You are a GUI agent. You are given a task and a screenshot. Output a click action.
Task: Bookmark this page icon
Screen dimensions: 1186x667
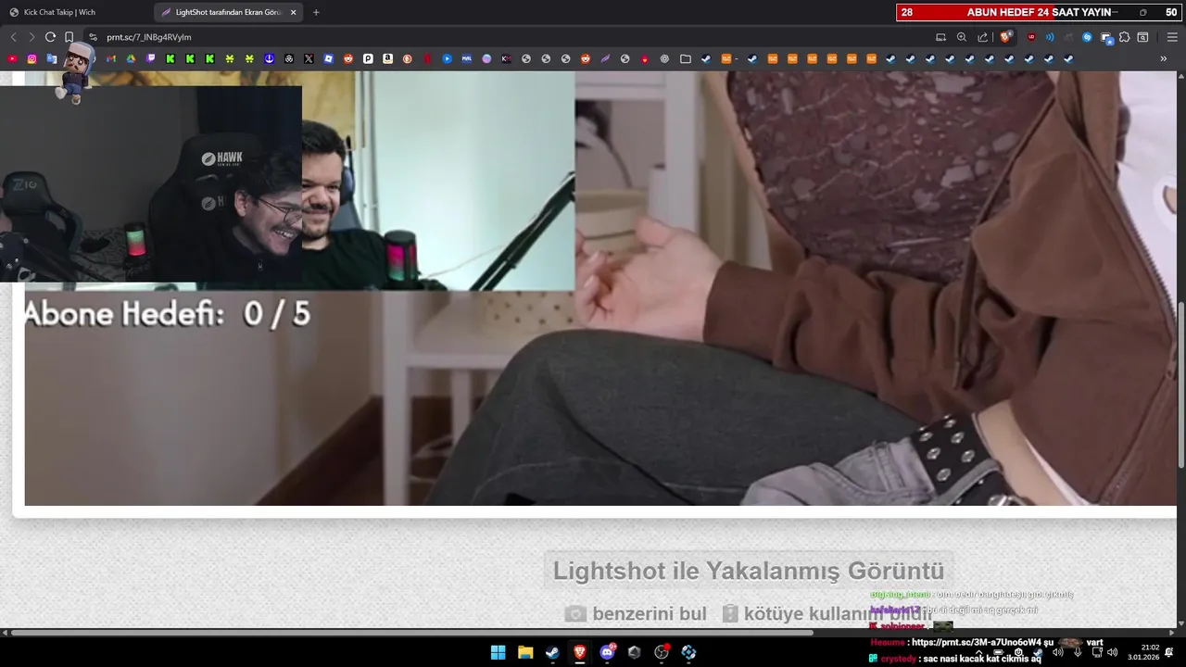[69, 37]
